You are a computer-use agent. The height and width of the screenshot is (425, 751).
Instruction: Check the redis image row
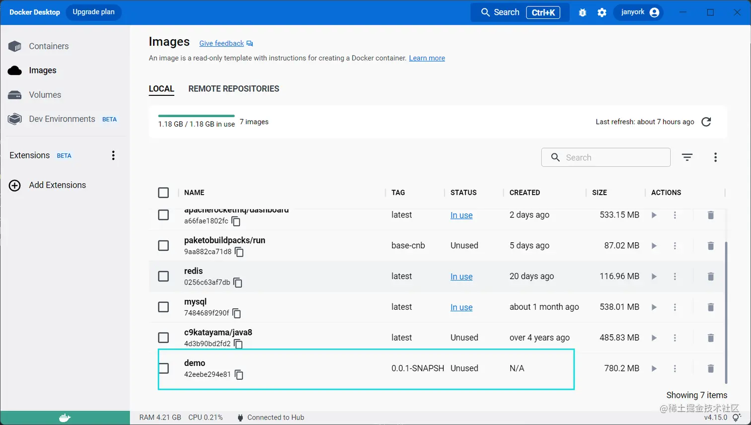163,277
